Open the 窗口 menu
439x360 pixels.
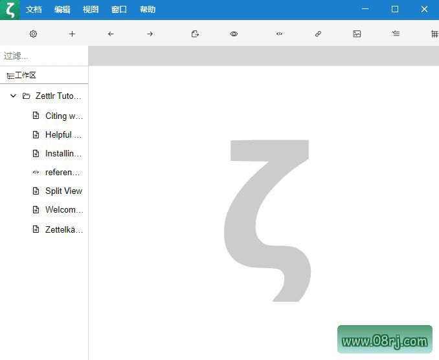tap(119, 10)
